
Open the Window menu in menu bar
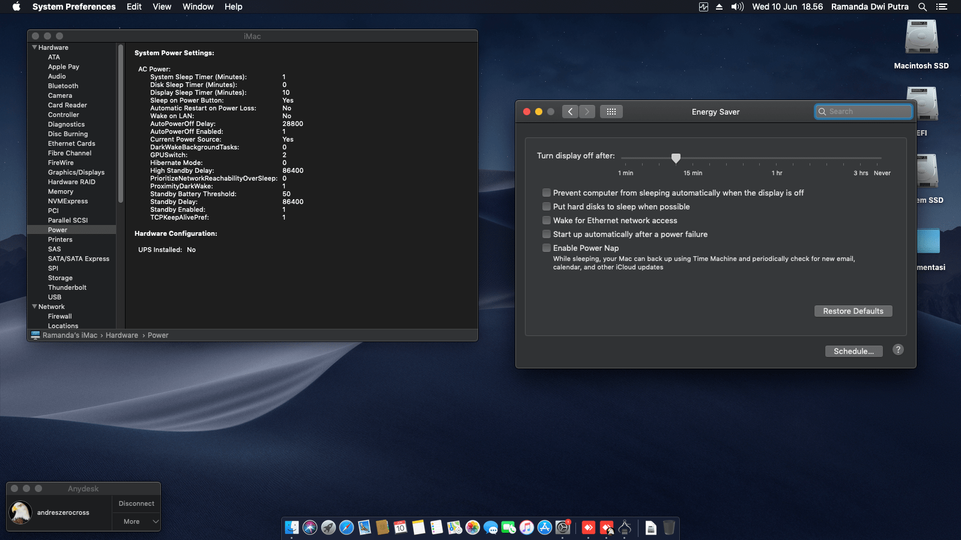198,7
